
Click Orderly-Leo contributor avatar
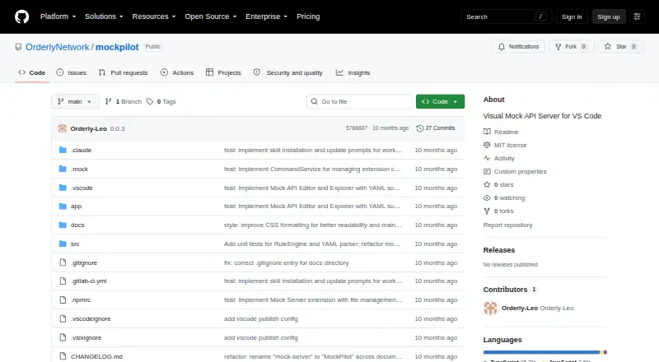point(490,308)
